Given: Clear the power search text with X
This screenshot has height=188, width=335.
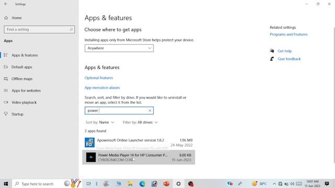Looking at the screenshot, I should point(150,110).
